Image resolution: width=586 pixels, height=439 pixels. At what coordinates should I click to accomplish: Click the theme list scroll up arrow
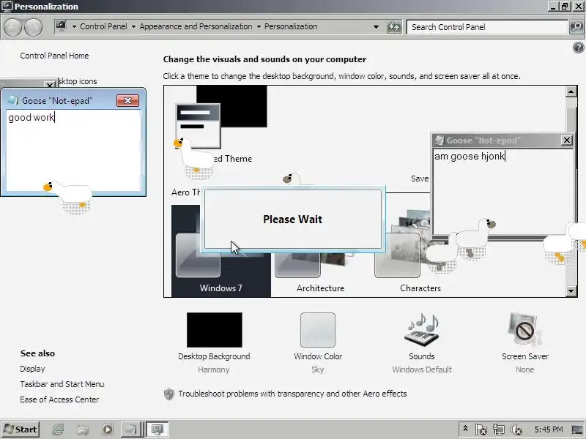(571, 91)
